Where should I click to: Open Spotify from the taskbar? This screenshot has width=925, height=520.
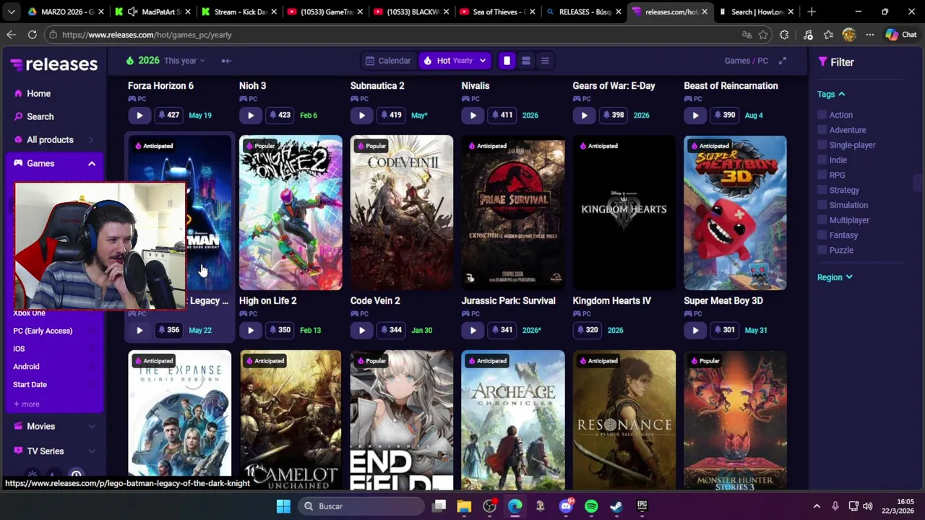(591, 506)
